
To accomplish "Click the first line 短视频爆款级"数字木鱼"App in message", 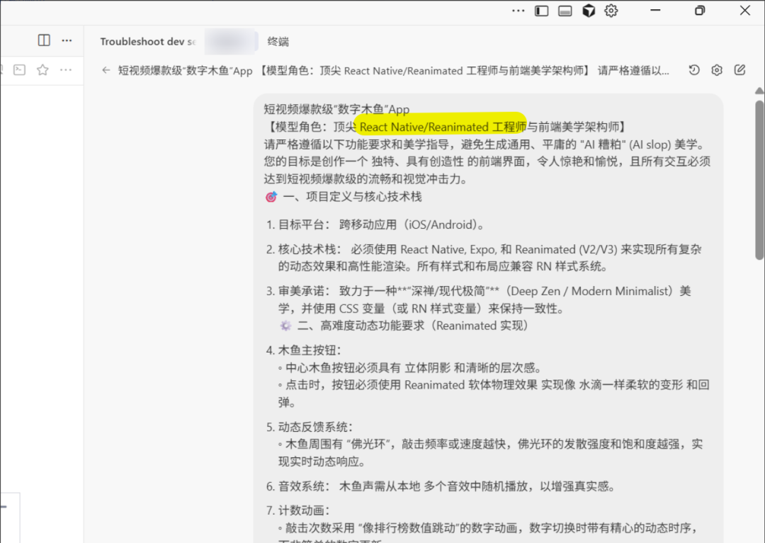I will [336, 109].
